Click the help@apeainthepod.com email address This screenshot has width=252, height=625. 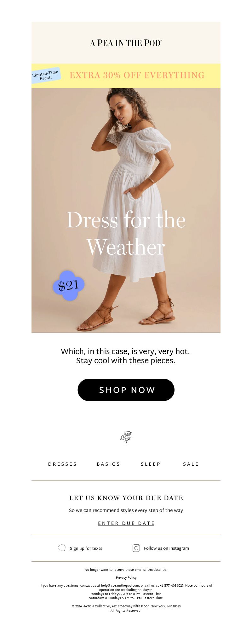click(120, 585)
